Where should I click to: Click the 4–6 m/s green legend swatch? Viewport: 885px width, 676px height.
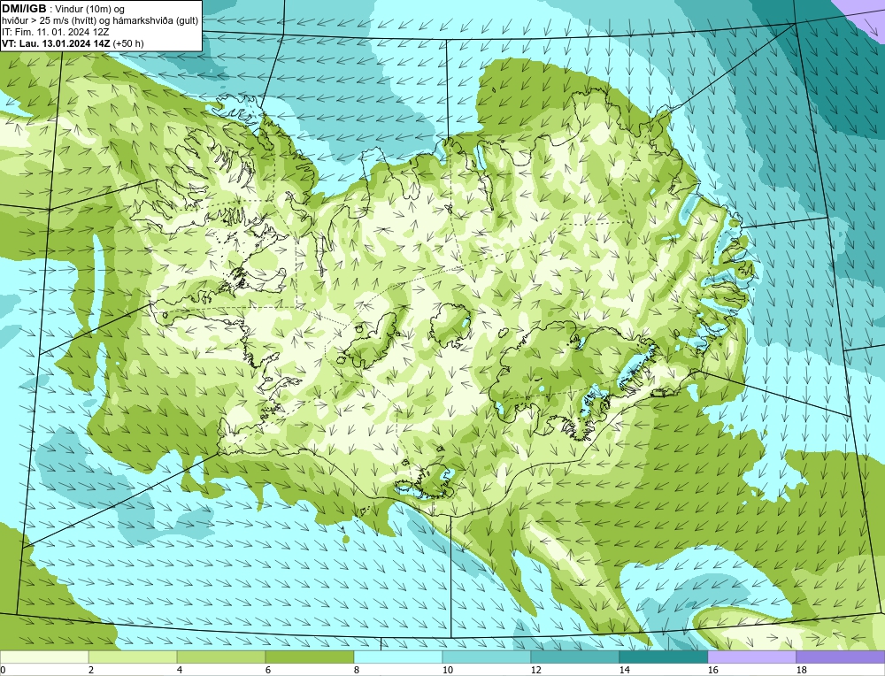click(221, 657)
